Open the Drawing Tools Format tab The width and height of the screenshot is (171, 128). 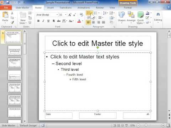click(128, 7)
